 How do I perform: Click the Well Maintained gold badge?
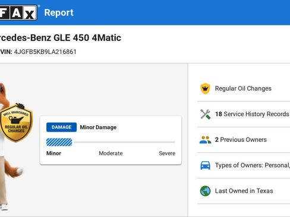pos(16,123)
